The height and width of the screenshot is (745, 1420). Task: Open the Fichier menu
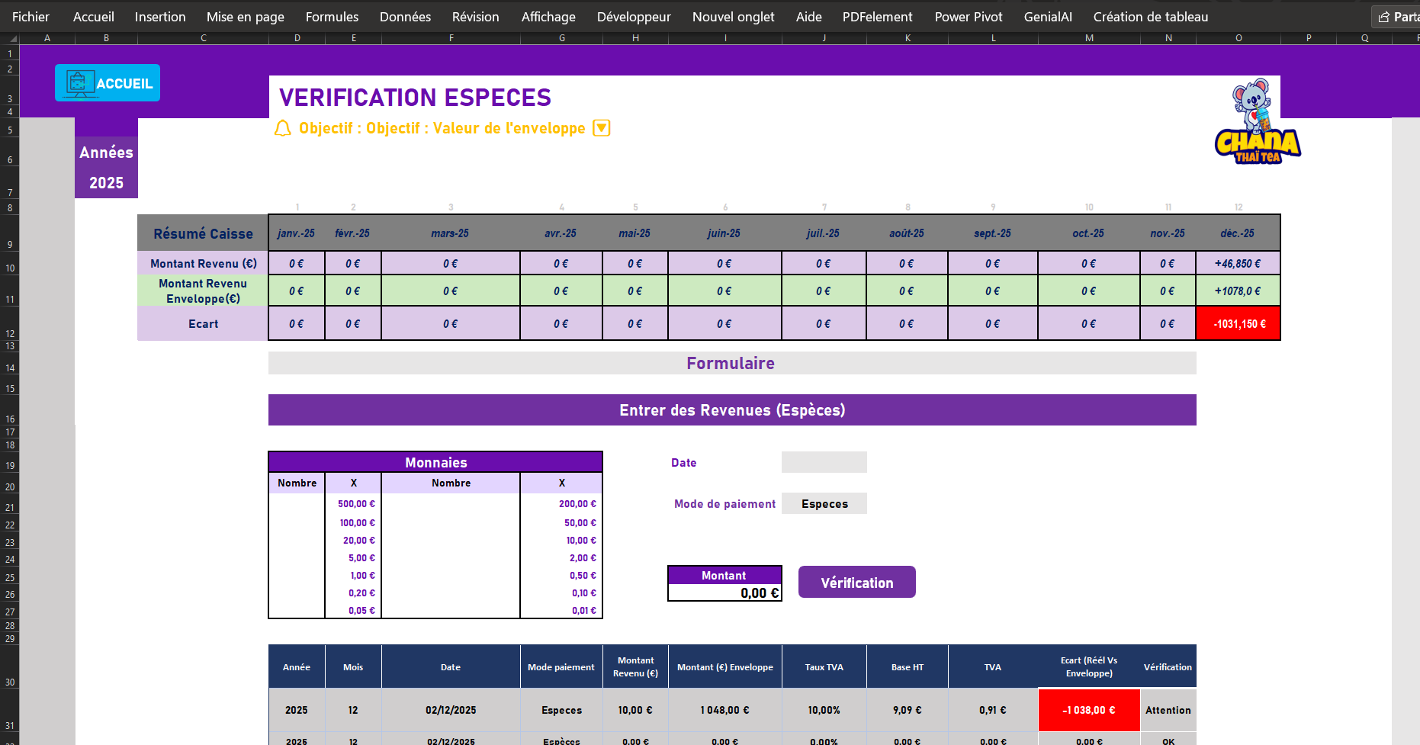pos(31,17)
